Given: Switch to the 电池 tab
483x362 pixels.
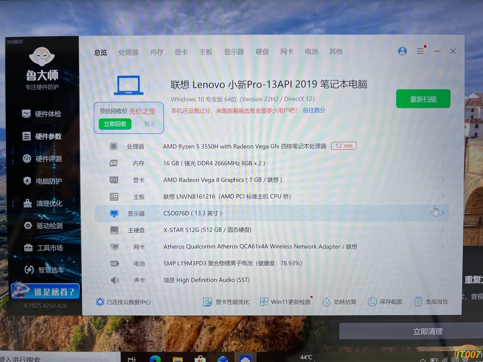Looking at the screenshot, I should point(311,52).
